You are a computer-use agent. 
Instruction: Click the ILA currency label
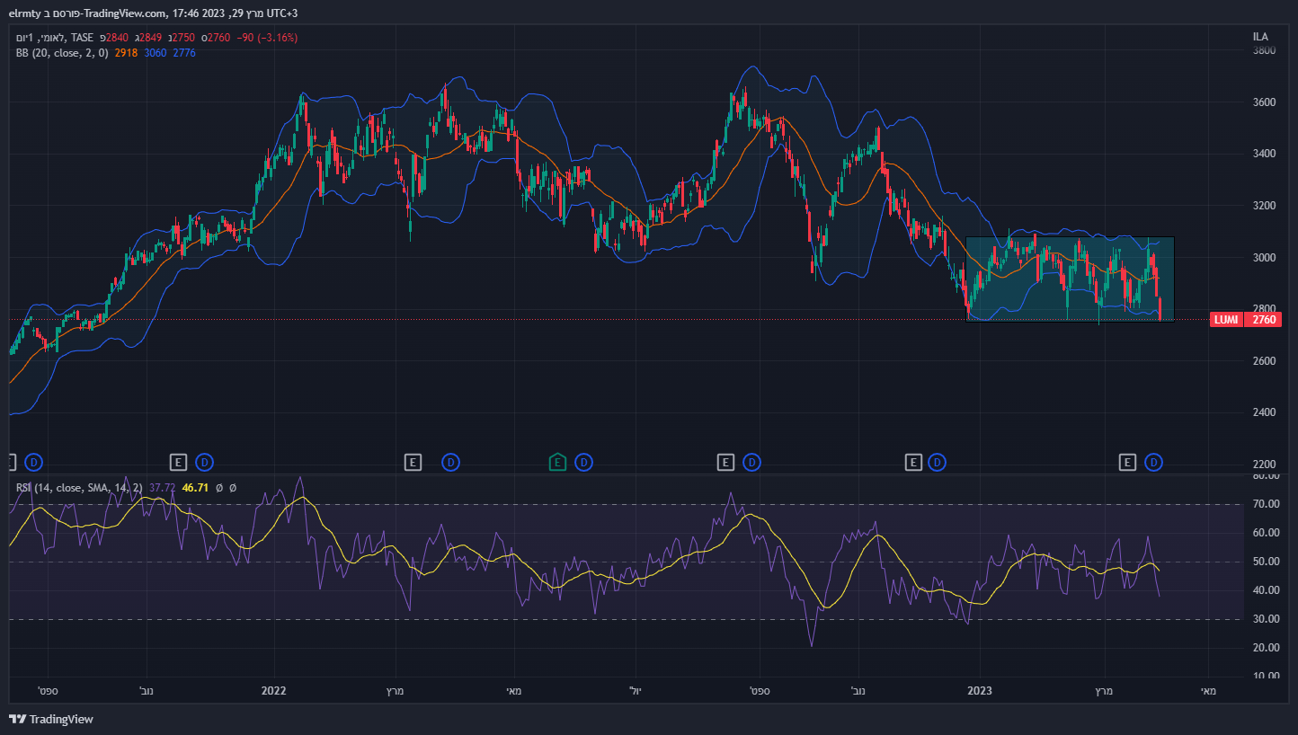[1260, 37]
